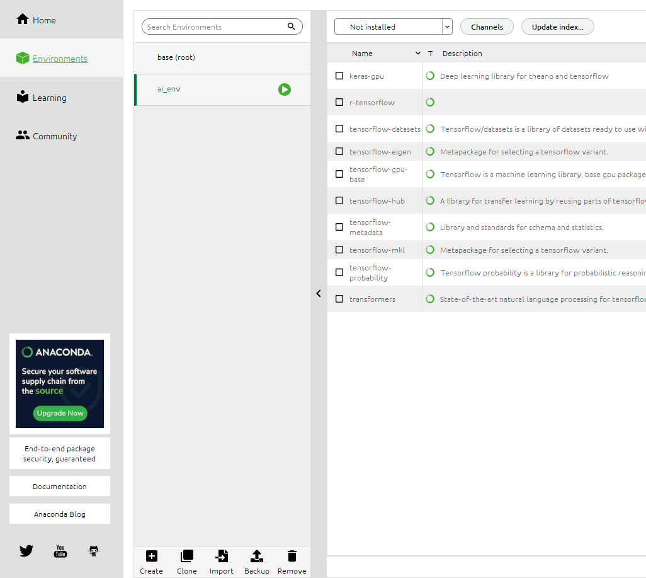Open the Twitter bird icon
The height and width of the screenshot is (578, 646).
[26, 551]
